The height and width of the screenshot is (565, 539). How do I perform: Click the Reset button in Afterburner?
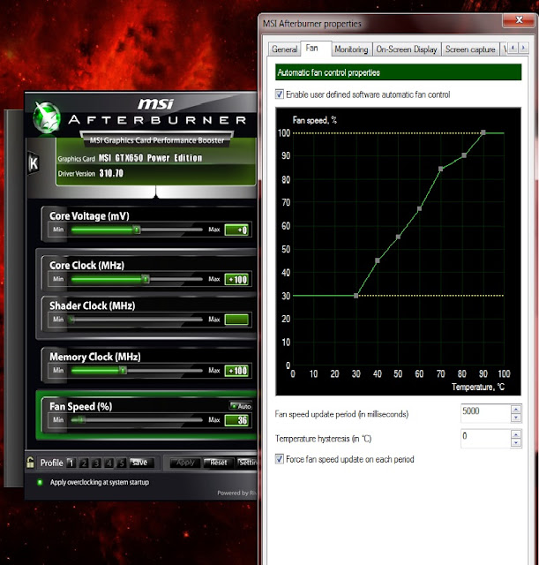(218, 463)
